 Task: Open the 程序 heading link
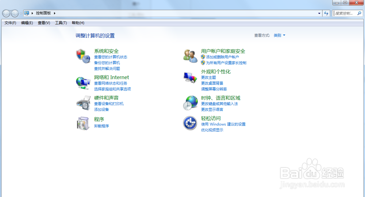coord(99,119)
